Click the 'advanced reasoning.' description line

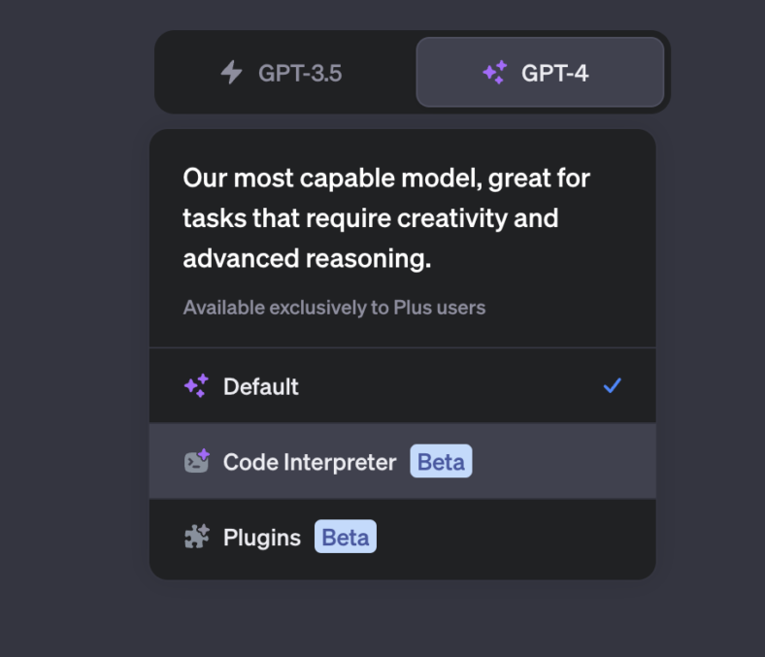307,260
